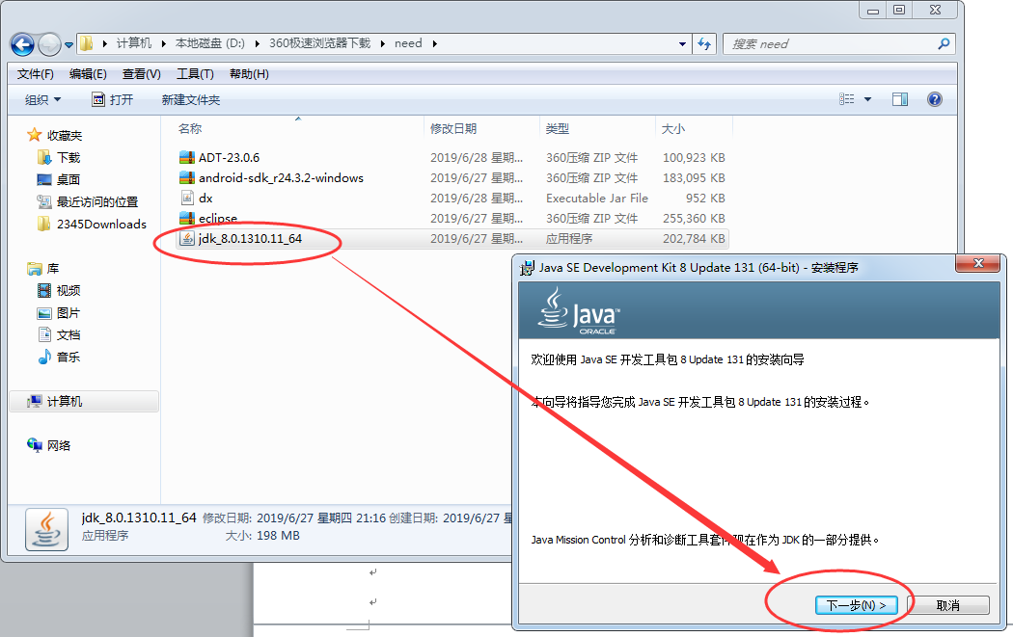Close the Java SE installer window
The height and width of the screenshot is (637, 1013).
coord(978,263)
